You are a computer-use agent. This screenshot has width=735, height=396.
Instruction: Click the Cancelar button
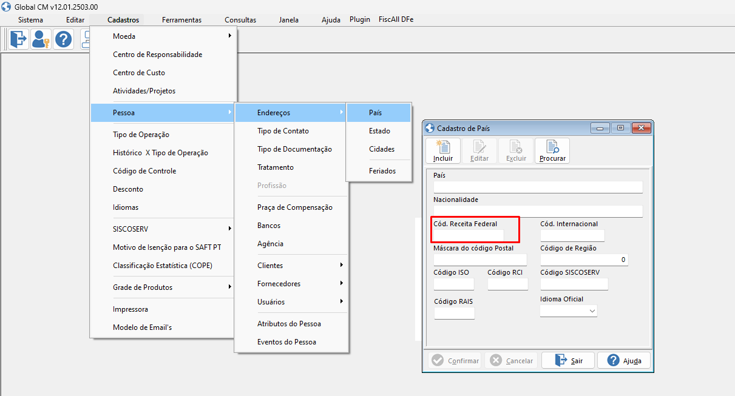pyautogui.click(x=511, y=360)
